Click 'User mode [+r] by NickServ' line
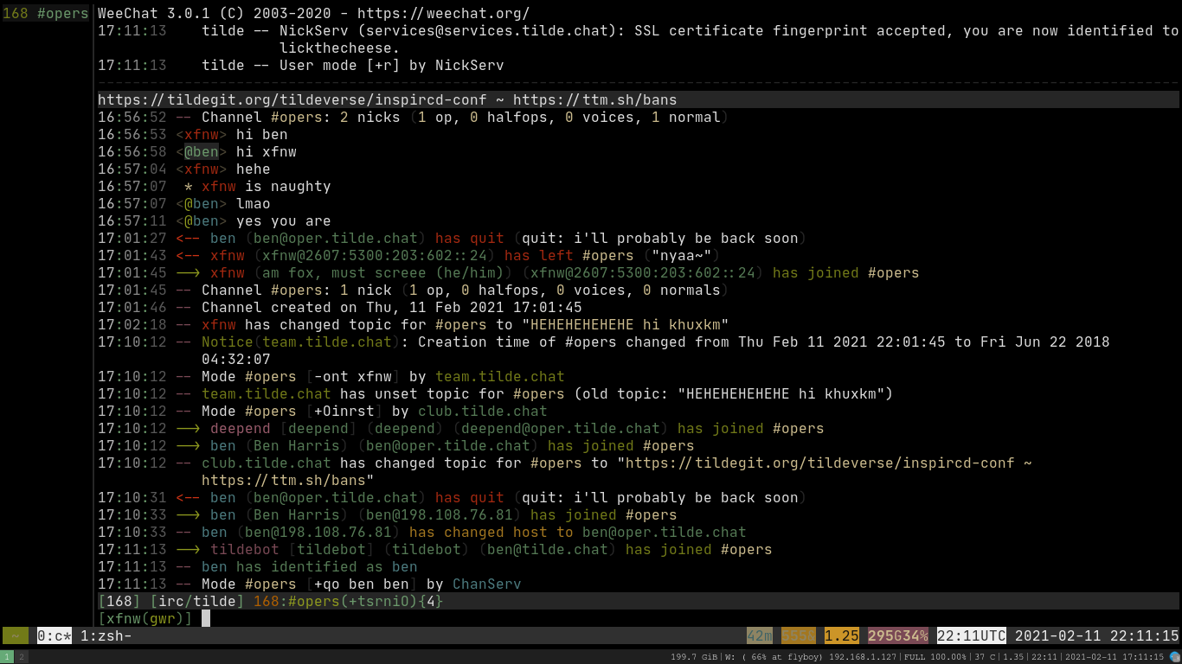 click(301, 66)
